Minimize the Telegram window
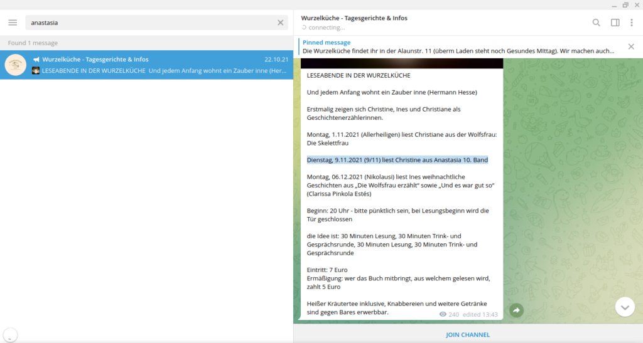643x343 pixels. [x=614, y=5]
